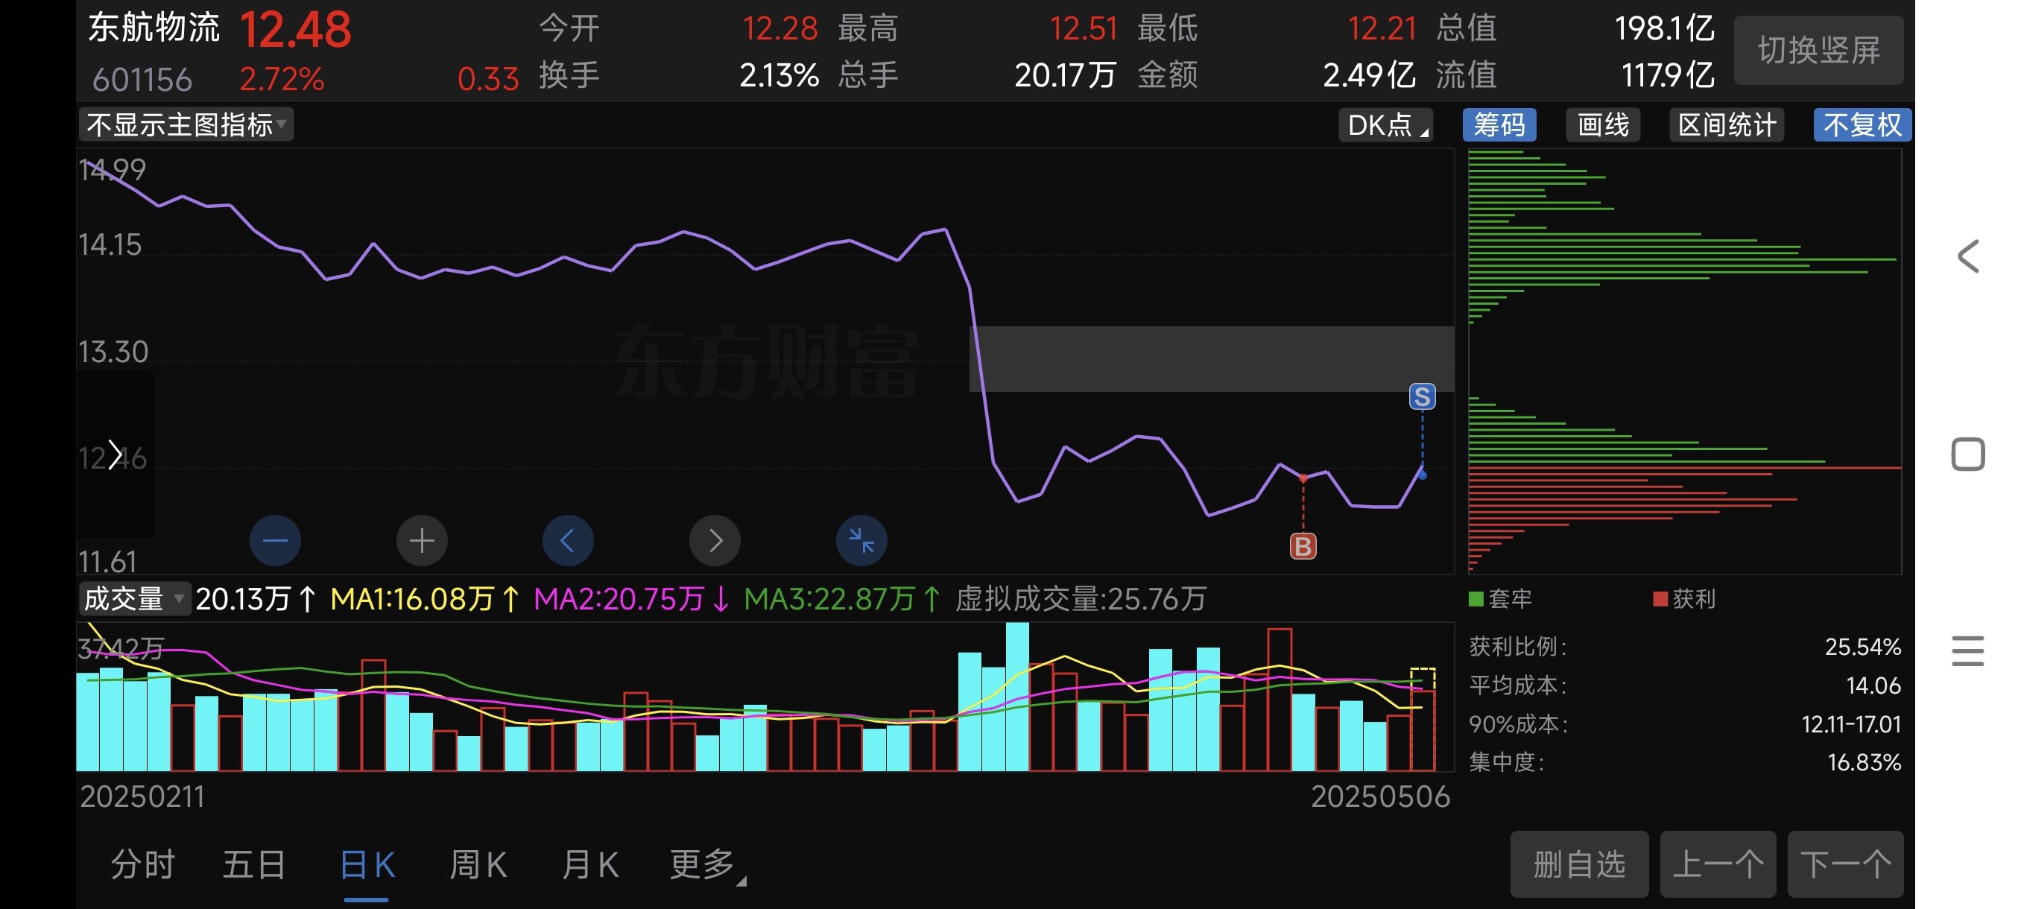Screen dimensions: 2021x909
Task: Tap Android back navigation arrow
Action: (x=1968, y=256)
